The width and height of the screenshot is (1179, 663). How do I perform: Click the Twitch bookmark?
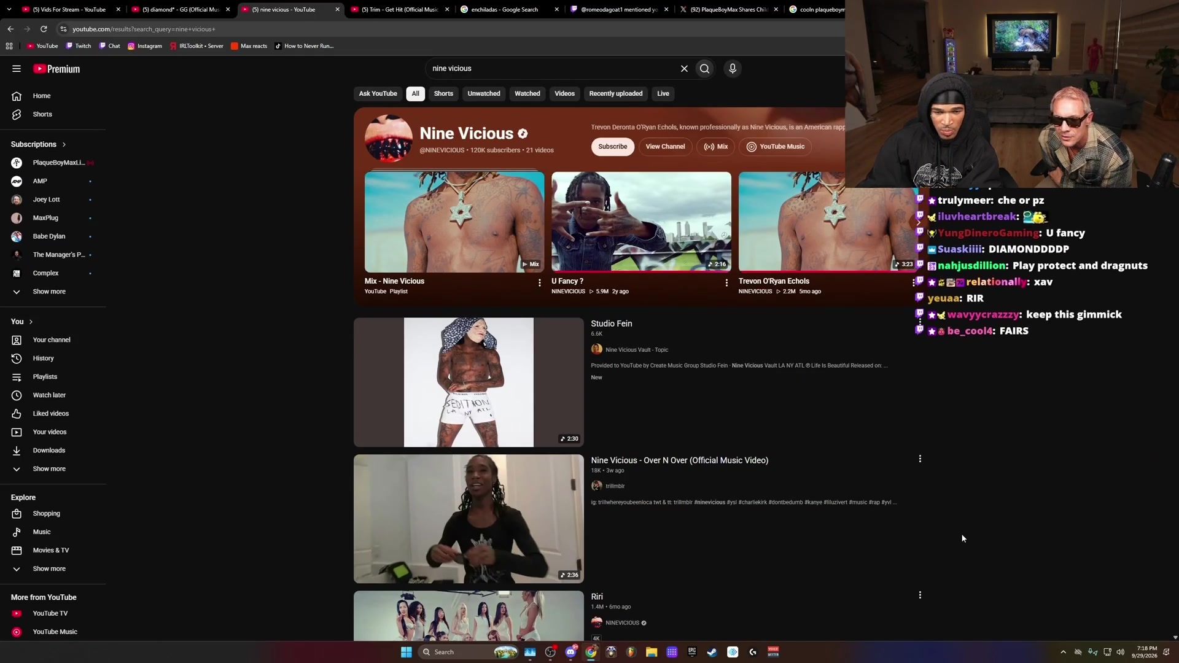78,46
